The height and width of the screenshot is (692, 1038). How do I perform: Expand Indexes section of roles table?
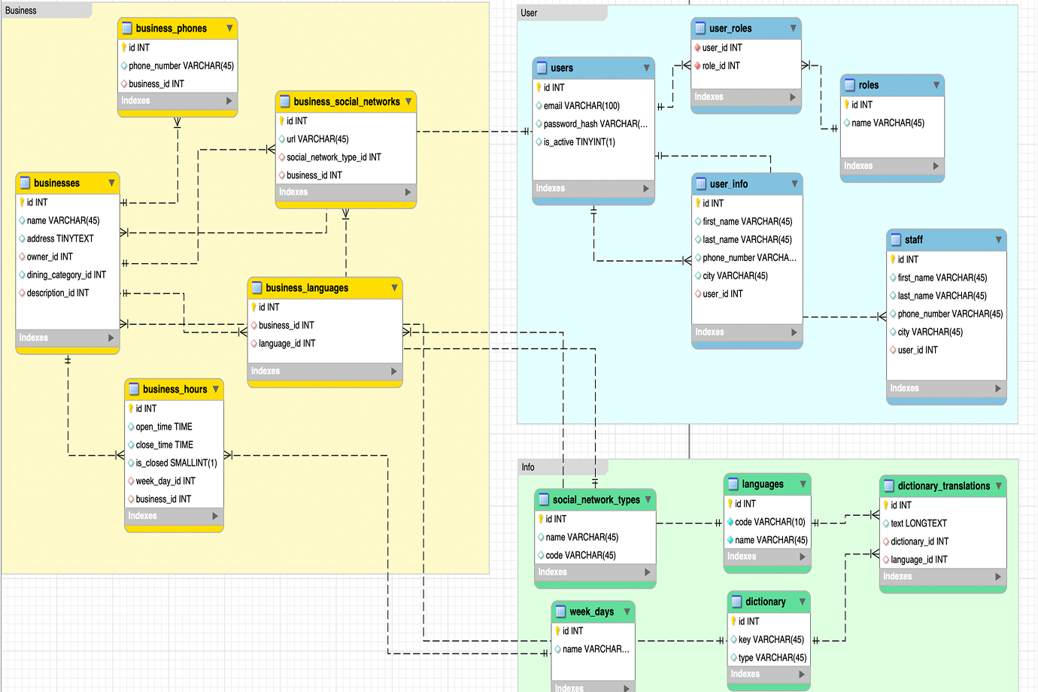pos(936,165)
